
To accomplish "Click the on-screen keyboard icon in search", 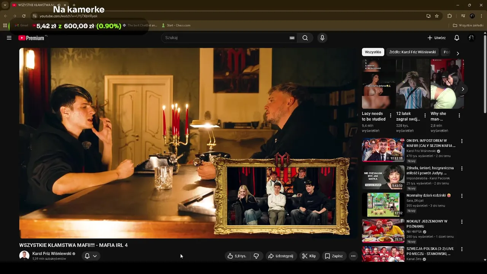I will (292, 38).
